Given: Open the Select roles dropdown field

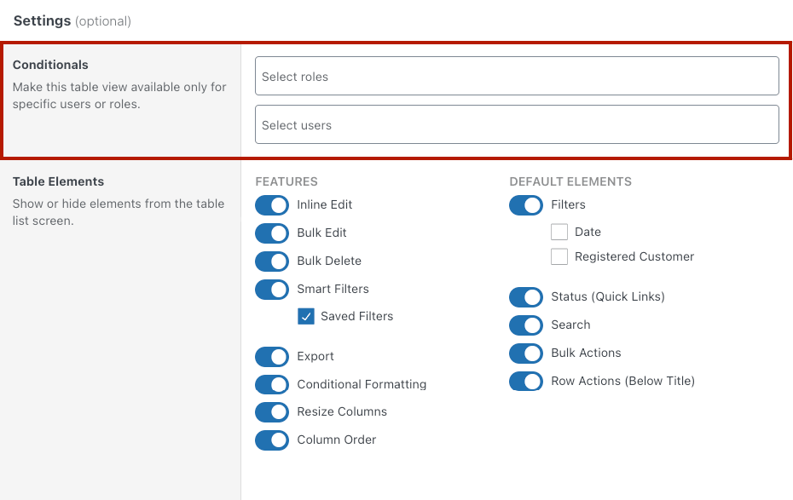Looking at the screenshot, I should [517, 77].
